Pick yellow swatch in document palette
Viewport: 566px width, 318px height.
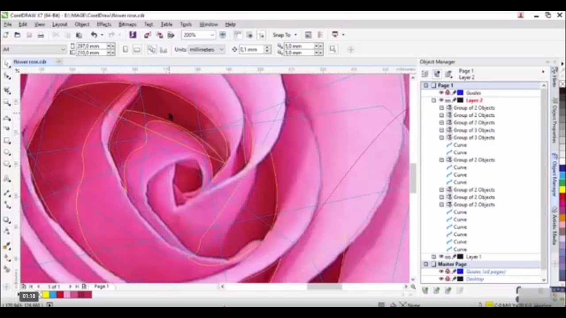click(x=46, y=295)
